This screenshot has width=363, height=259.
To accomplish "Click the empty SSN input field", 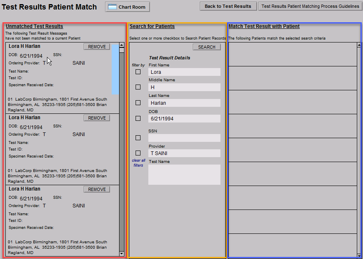I will 184,138.
